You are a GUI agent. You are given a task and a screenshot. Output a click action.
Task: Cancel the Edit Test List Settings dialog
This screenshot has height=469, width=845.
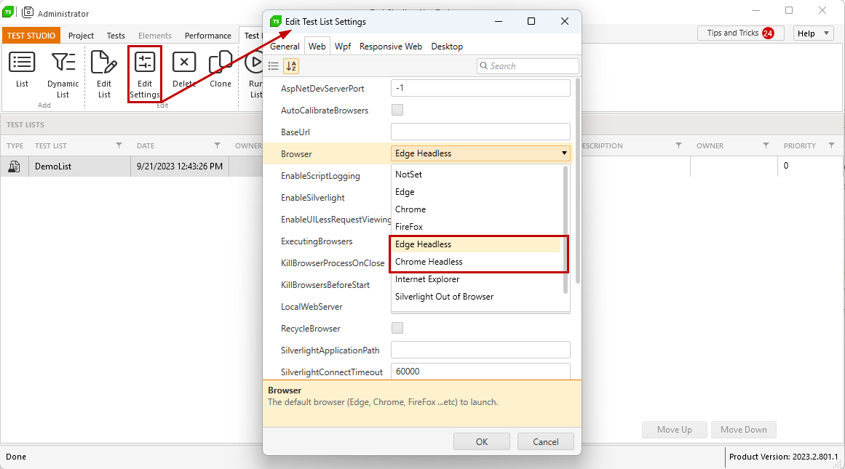[545, 441]
